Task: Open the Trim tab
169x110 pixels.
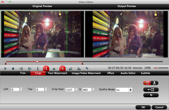Action: pyautogui.click(x=23, y=73)
